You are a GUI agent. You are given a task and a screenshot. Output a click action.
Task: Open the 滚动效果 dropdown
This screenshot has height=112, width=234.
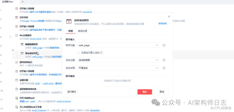click(x=118, y=68)
